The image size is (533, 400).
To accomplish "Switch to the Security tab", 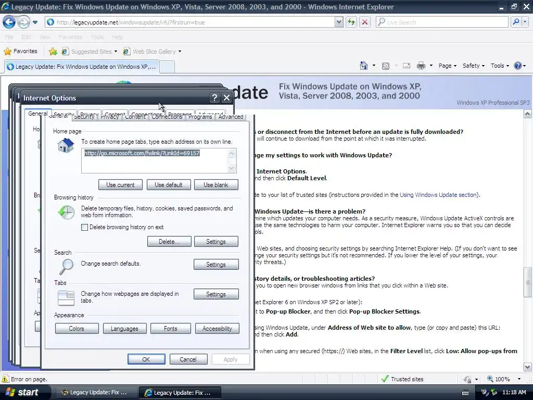I will pyautogui.click(x=84, y=117).
